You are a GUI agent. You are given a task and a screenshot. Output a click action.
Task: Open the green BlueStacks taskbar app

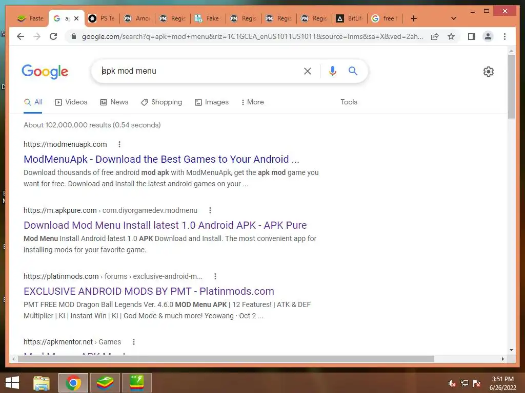coord(136,383)
